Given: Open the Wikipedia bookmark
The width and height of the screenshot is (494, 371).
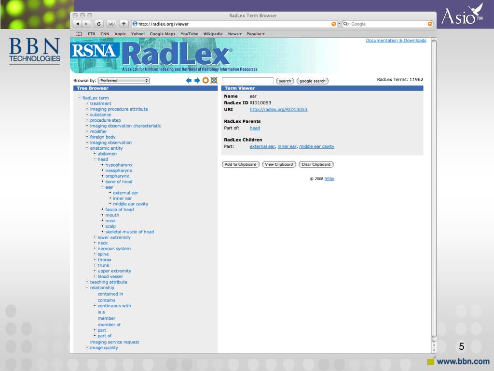Looking at the screenshot, I should (213, 34).
